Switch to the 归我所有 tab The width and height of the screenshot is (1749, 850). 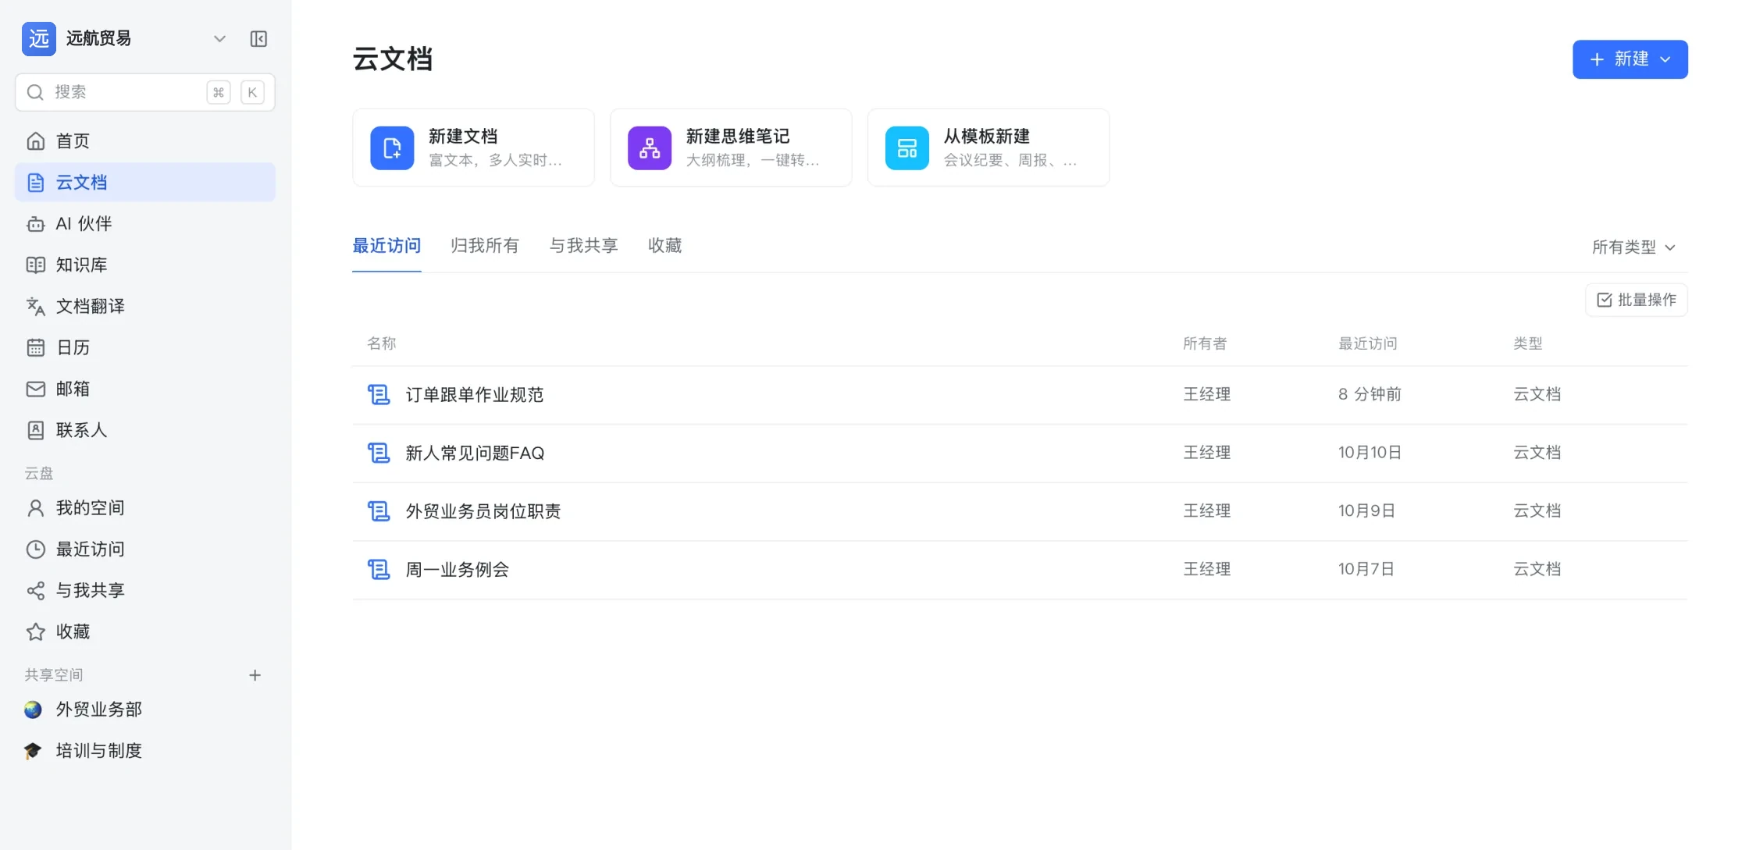[x=485, y=246]
